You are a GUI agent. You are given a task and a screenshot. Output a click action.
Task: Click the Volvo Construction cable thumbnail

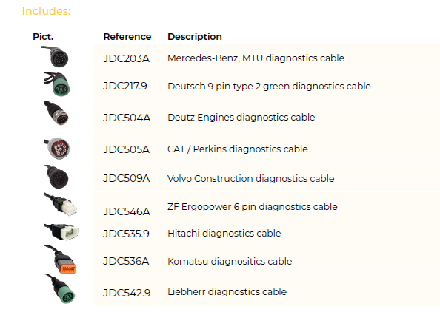click(56, 177)
